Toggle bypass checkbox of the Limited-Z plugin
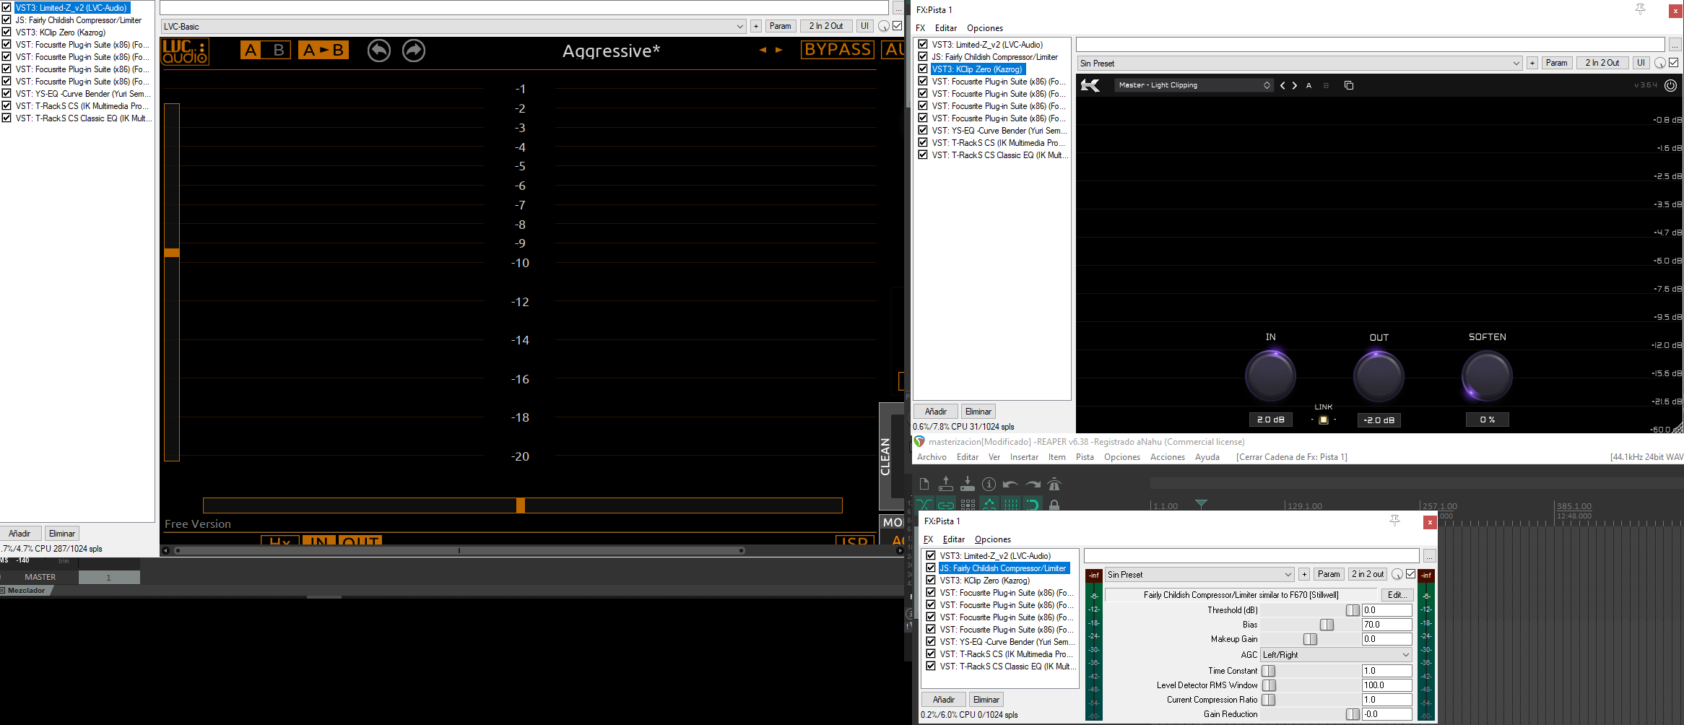The width and height of the screenshot is (1684, 725). point(898,25)
